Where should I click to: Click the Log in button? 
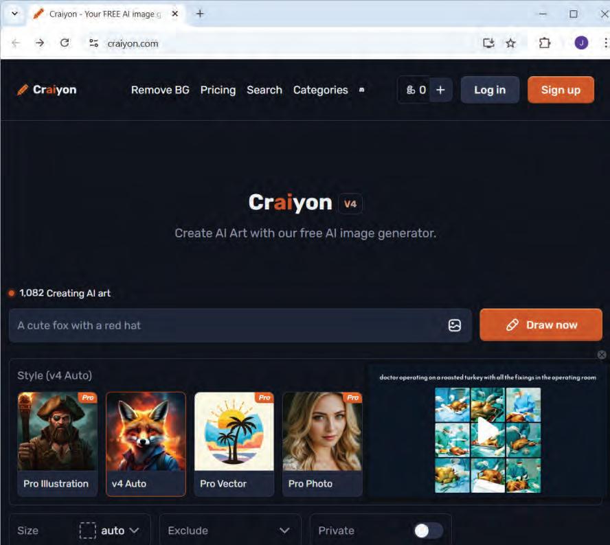coord(490,90)
